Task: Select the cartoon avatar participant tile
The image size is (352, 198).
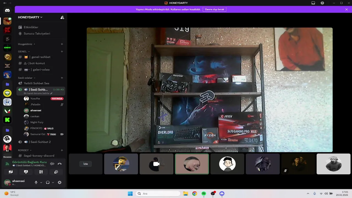Action: coord(227,164)
